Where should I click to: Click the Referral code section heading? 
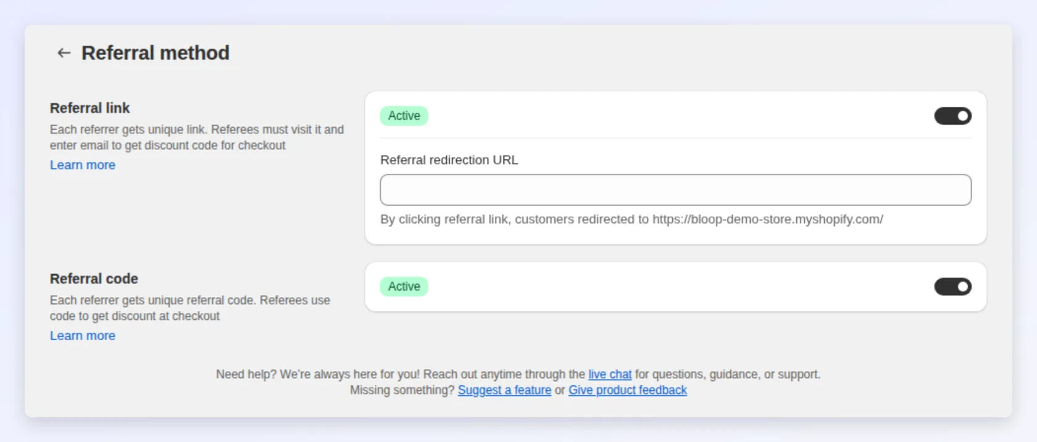click(94, 279)
